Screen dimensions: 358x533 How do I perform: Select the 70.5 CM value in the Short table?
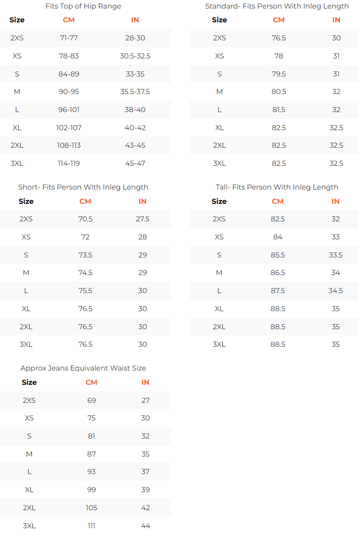[85, 219]
